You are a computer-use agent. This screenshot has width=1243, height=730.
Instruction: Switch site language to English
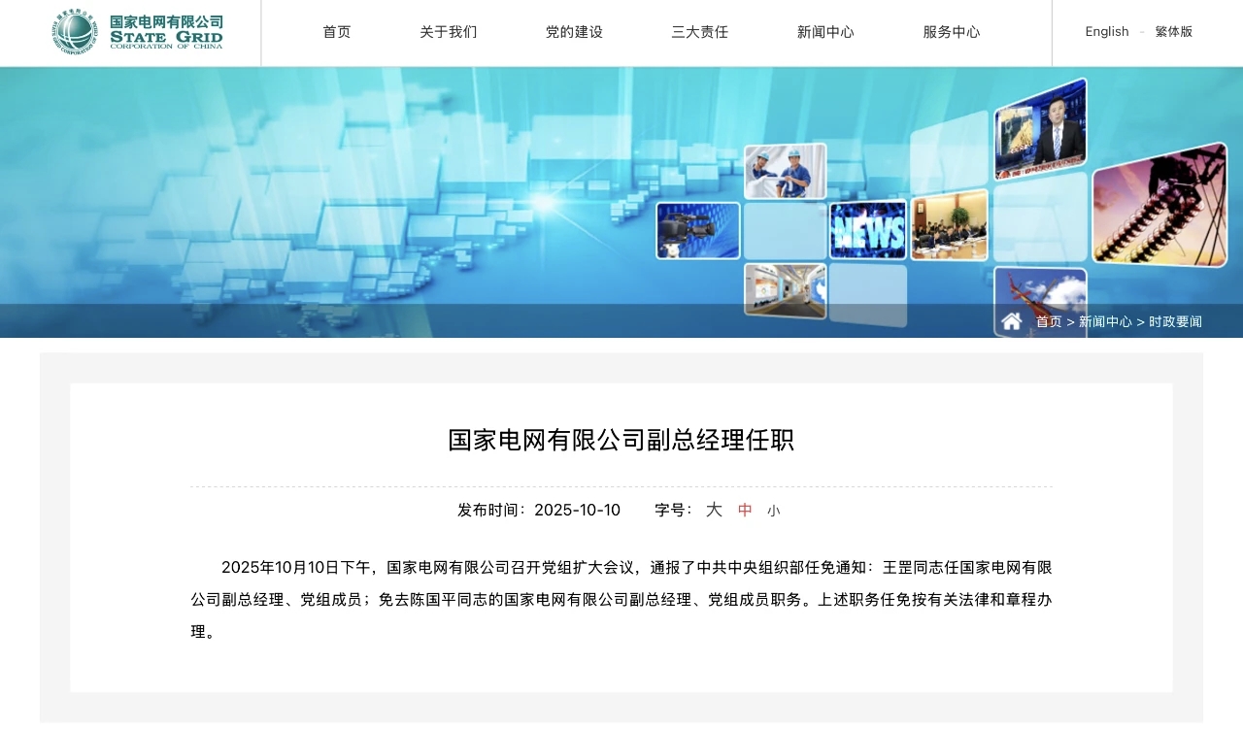pyautogui.click(x=1107, y=32)
